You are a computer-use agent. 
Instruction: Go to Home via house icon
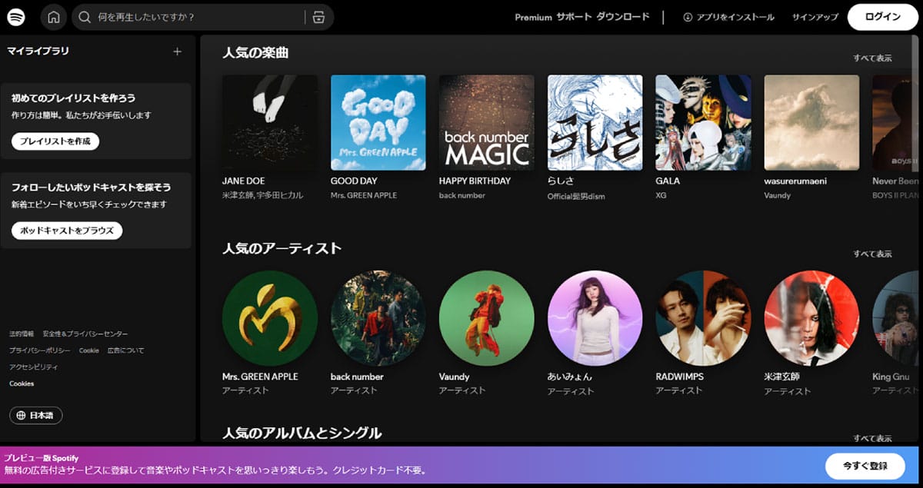(53, 17)
